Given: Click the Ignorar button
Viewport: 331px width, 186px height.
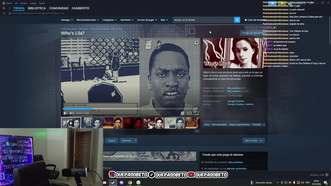Looking at the screenshot, I should tap(126, 141).
